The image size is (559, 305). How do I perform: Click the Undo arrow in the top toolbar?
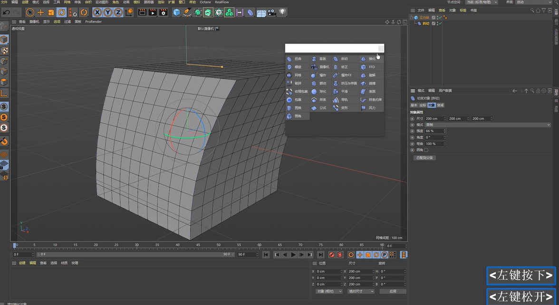pyautogui.click(x=6, y=12)
